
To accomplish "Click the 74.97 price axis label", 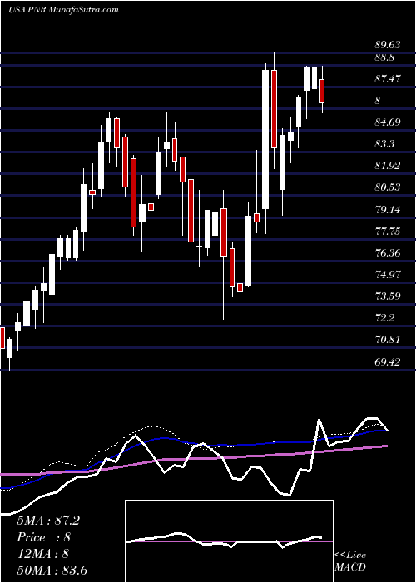I will point(388,275).
